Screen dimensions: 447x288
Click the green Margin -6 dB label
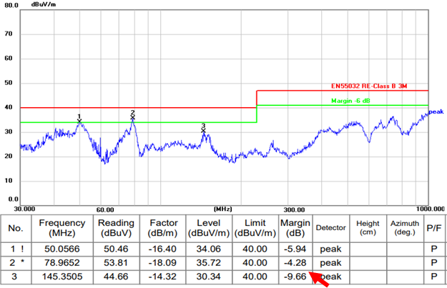350,101
